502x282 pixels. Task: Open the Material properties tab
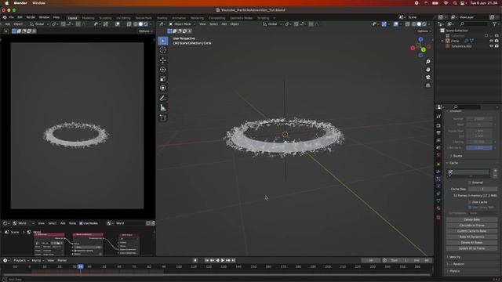pos(438,208)
